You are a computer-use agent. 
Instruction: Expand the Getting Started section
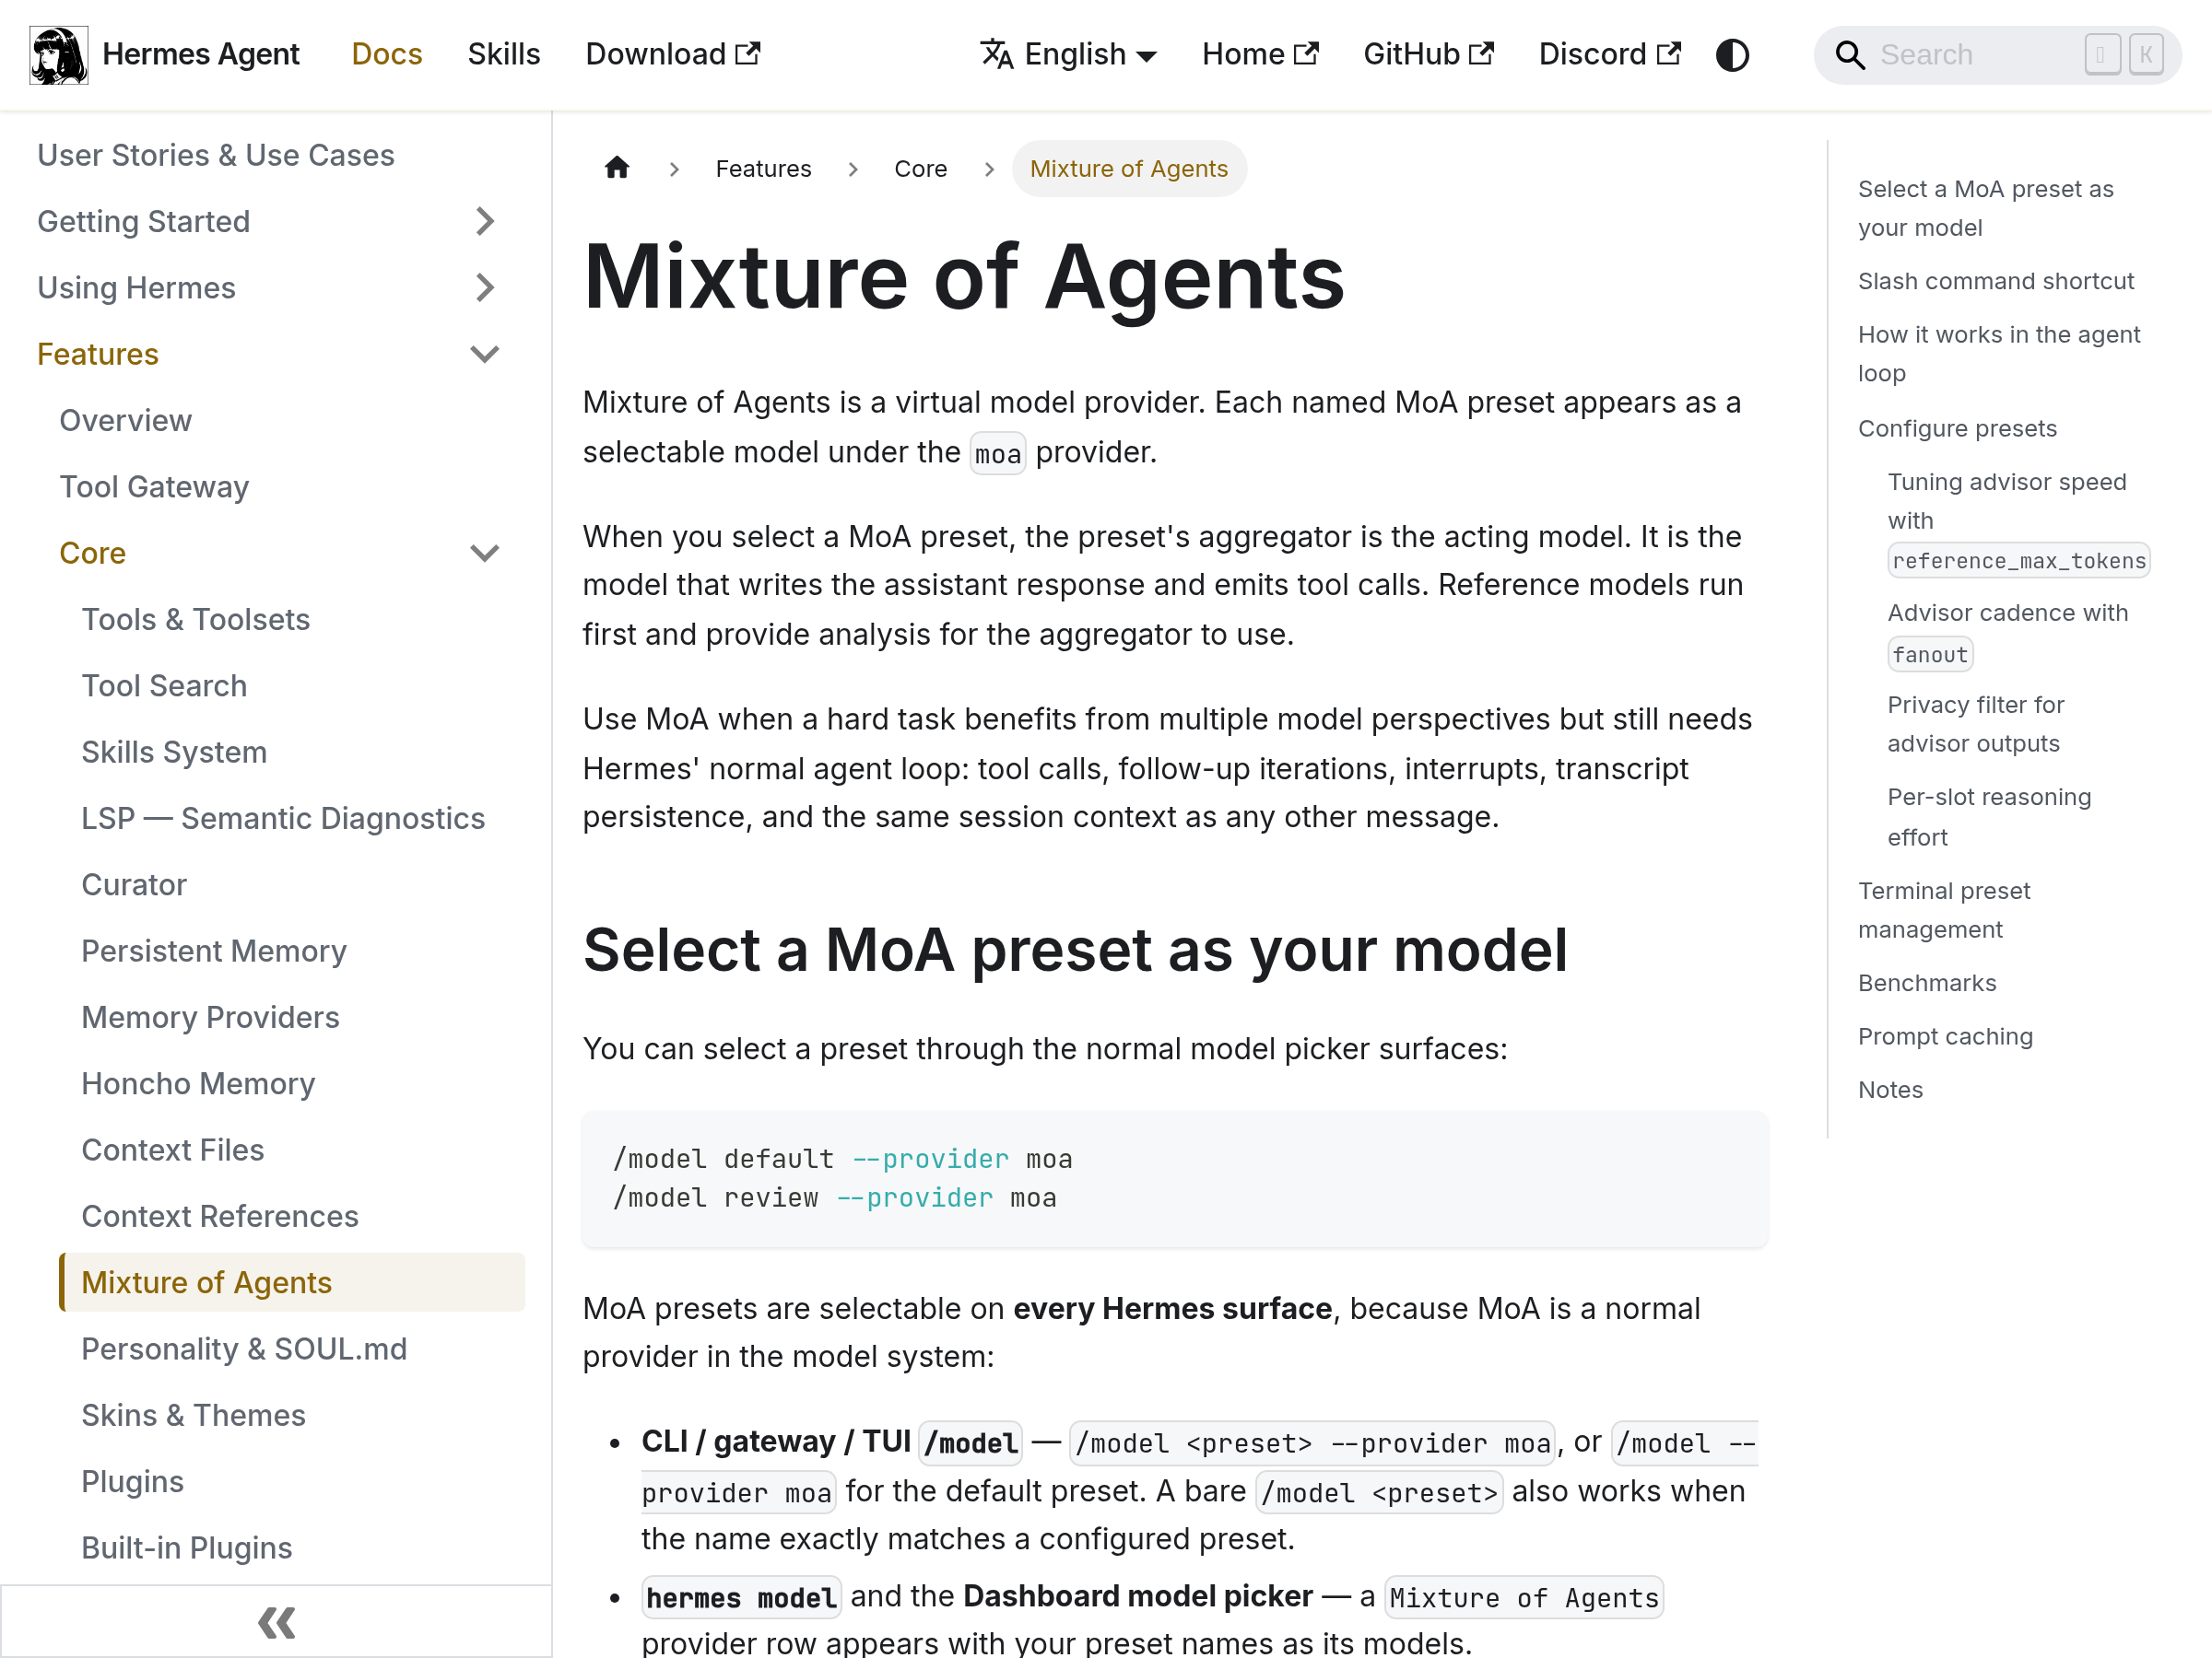485,221
